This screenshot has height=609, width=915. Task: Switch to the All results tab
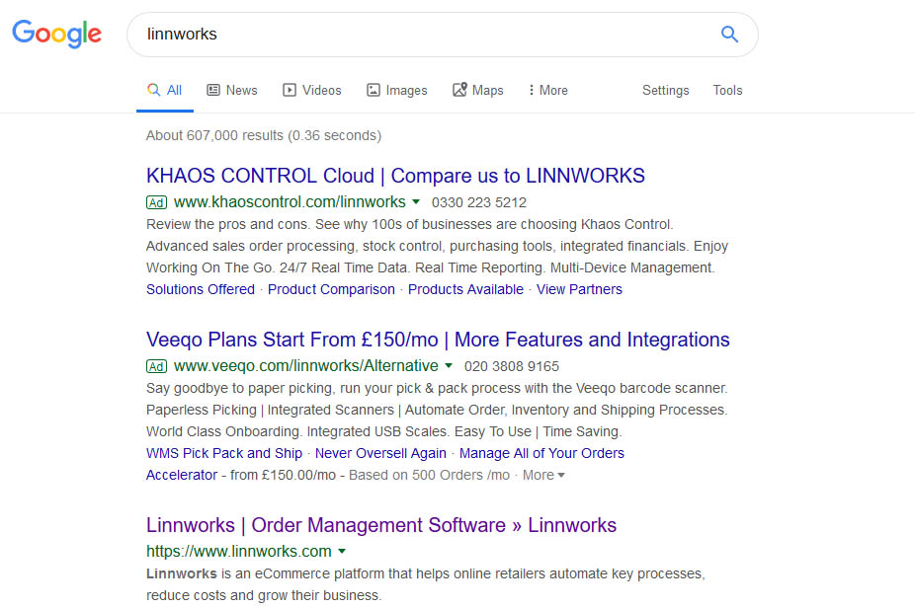[x=165, y=91]
